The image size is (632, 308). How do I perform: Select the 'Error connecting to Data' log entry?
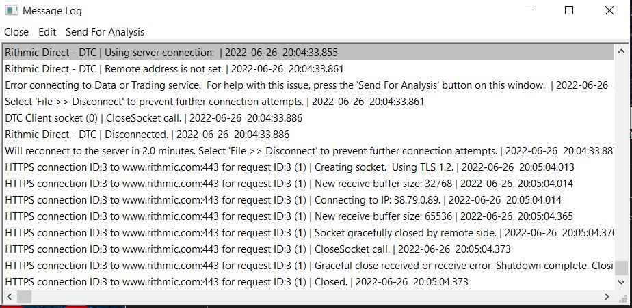point(274,85)
